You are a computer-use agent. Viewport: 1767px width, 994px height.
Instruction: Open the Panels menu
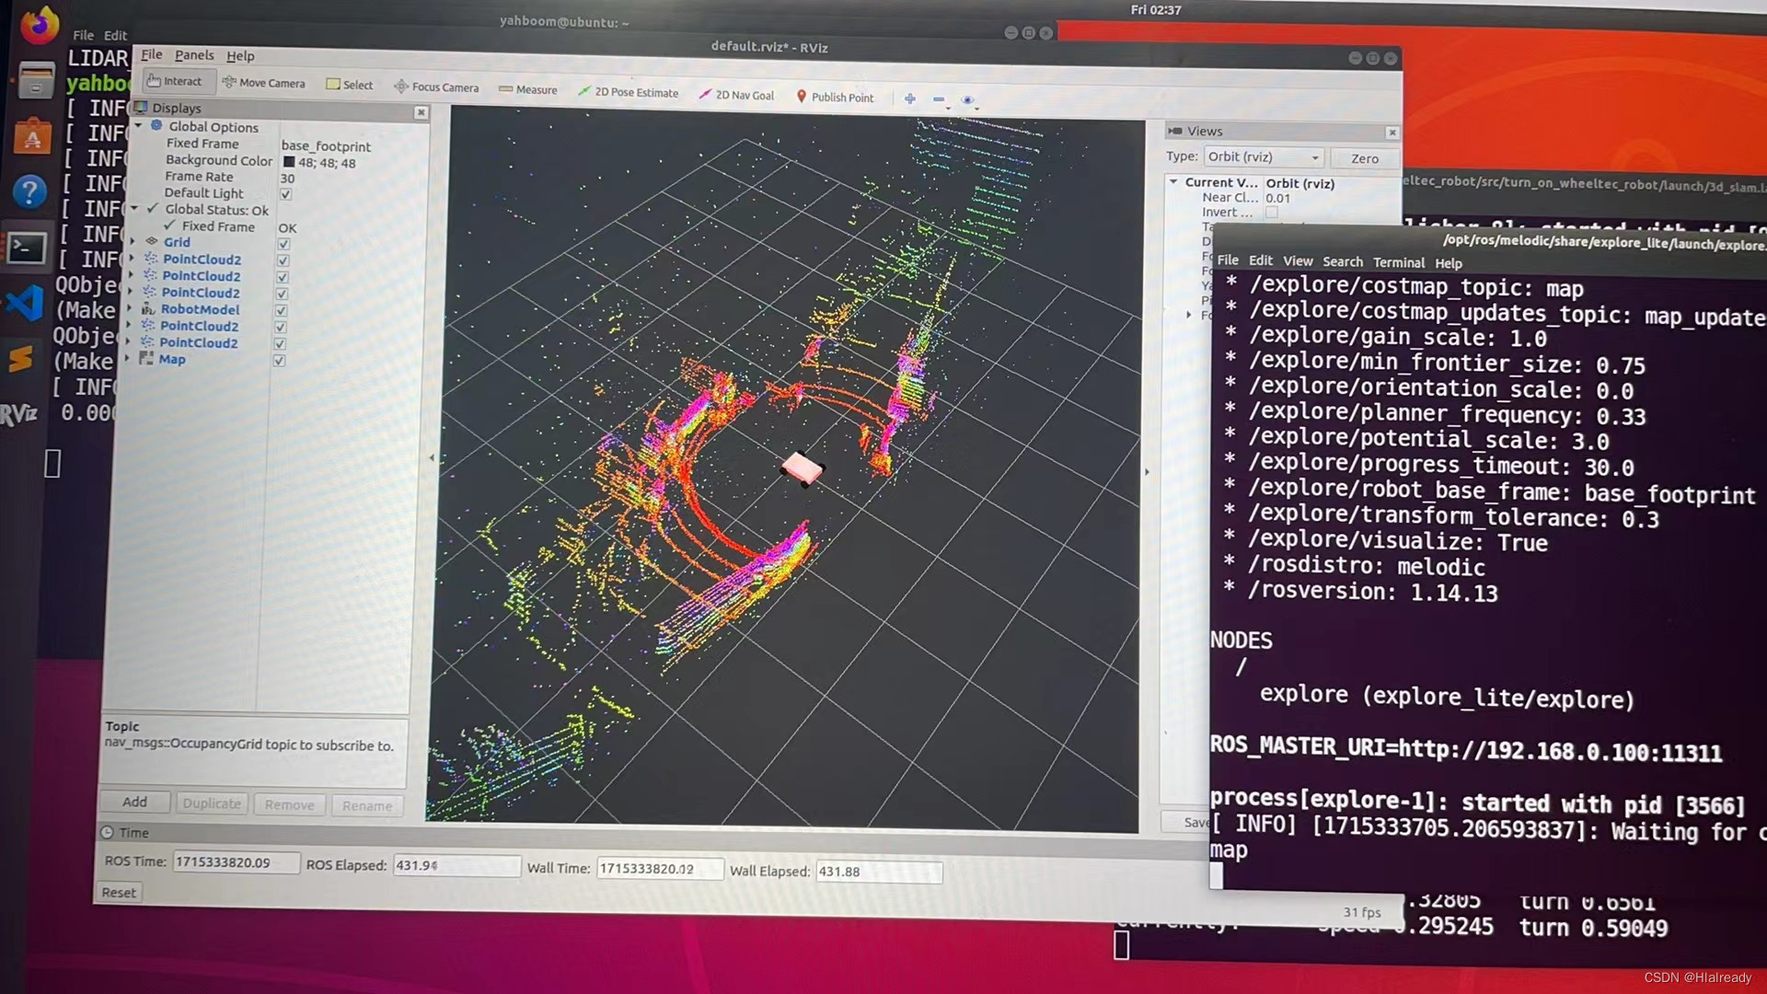click(194, 55)
